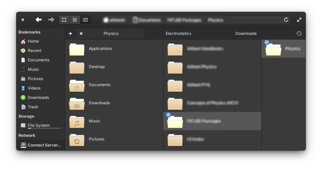Viewport: 322px width, 171px height.
Task: Click home segment in path bar
Action: [114, 20]
